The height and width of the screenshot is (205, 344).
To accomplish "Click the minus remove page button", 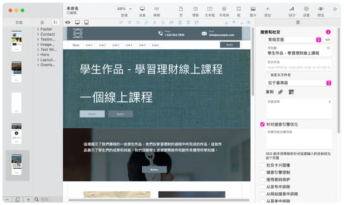I will coord(7,199).
